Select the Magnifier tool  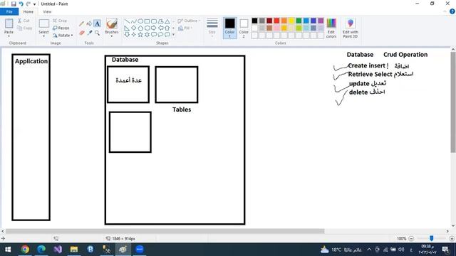coord(97,33)
